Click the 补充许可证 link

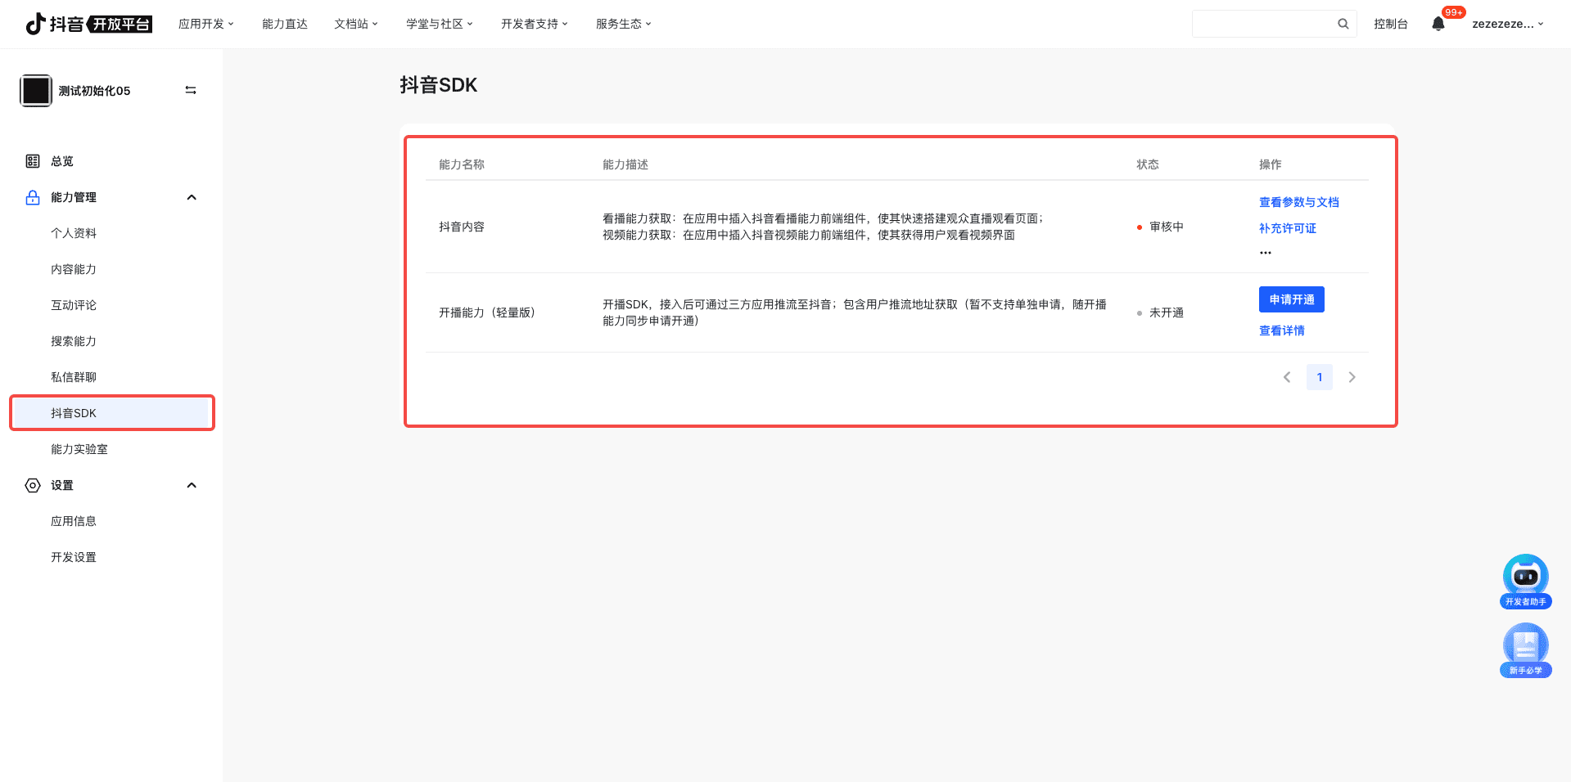(x=1288, y=228)
